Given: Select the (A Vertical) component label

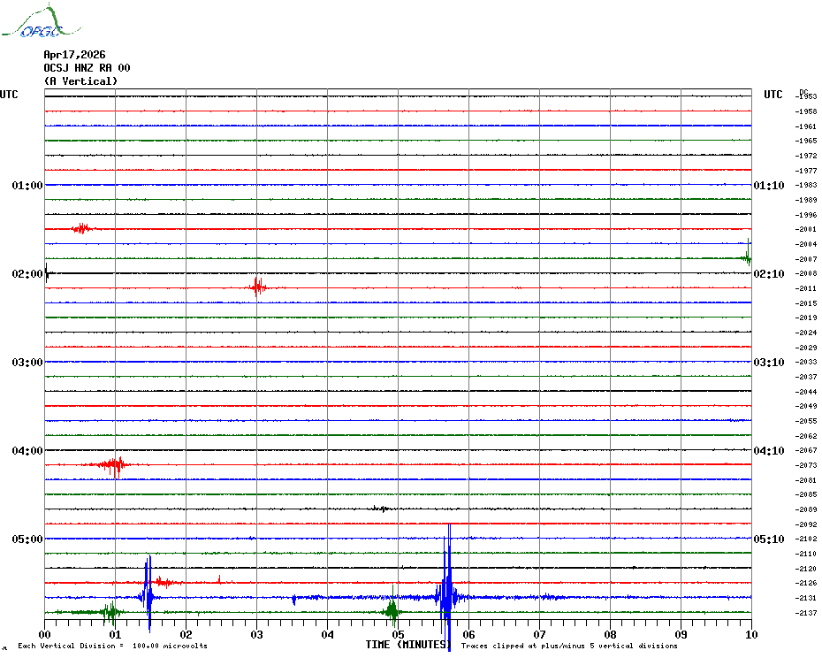Looking at the screenshot, I should pyautogui.click(x=80, y=81).
